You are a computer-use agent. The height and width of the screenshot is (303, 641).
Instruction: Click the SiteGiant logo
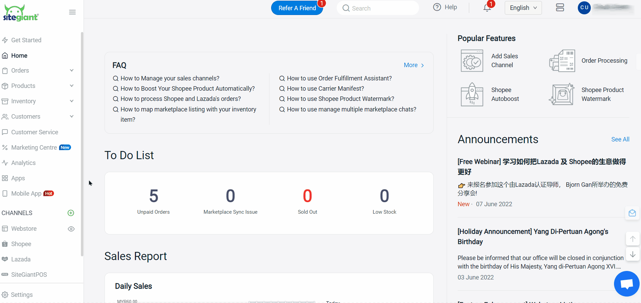(x=21, y=13)
